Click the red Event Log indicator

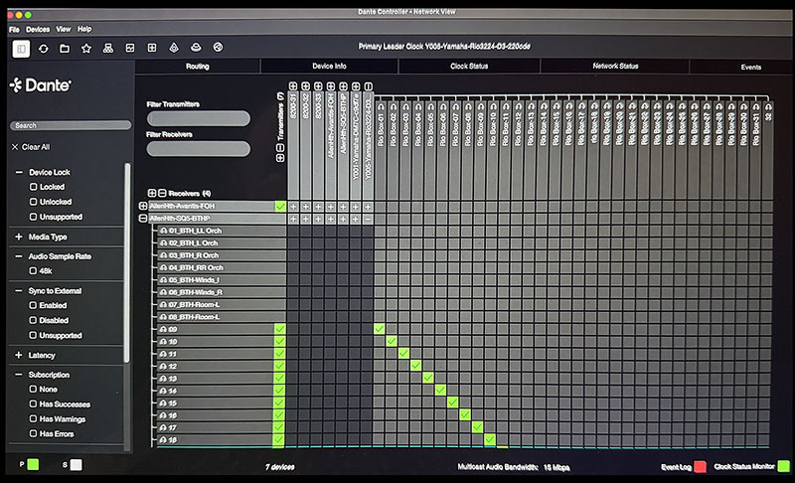[701, 467]
